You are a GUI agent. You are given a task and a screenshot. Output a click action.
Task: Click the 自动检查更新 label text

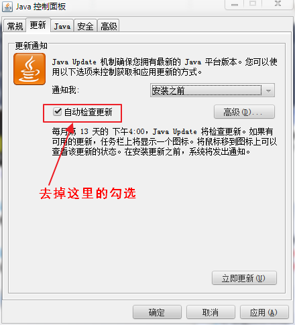[x=88, y=112]
